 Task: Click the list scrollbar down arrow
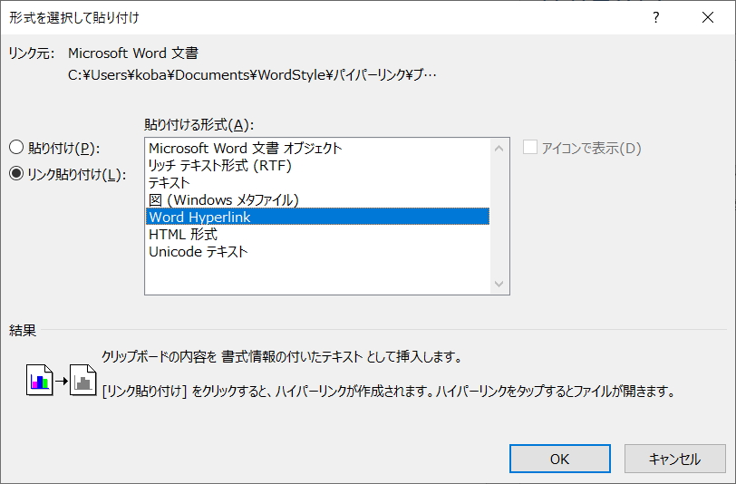[499, 285]
